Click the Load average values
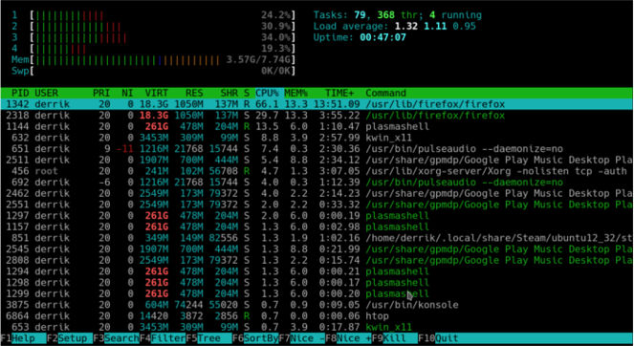Viewport: 634px width, 346px height. [x=435, y=26]
